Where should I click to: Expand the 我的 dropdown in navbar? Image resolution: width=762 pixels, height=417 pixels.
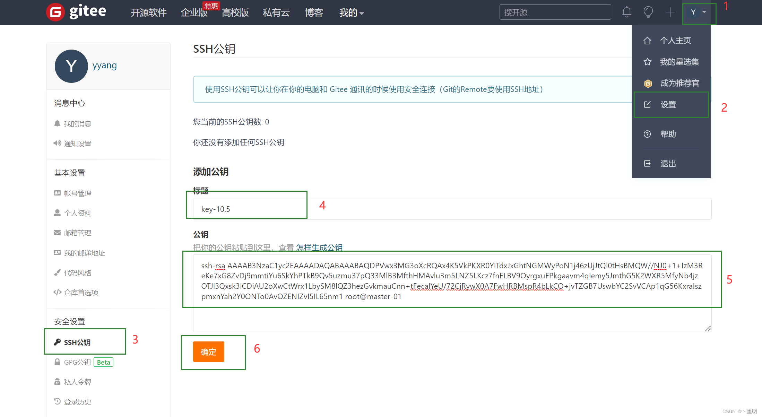(x=351, y=13)
